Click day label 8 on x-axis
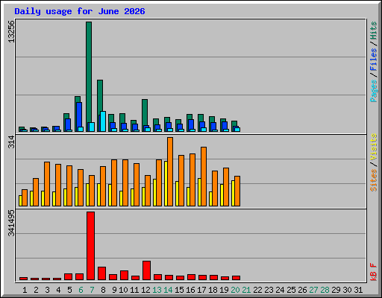 pyautogui.click(x=103, y=290)
